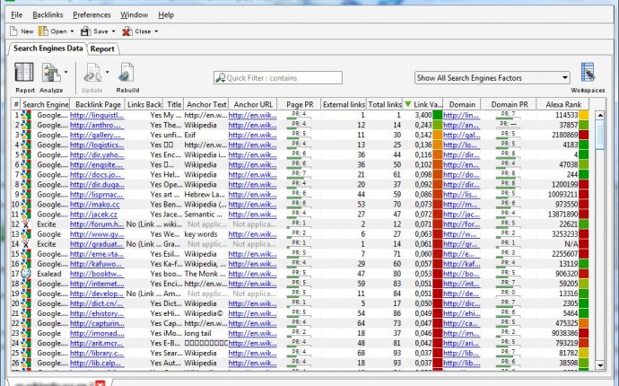Viewport: 619px width, 386px height.
Task: Open domain link http://kaf... in row 16
Action: point(461,264)
